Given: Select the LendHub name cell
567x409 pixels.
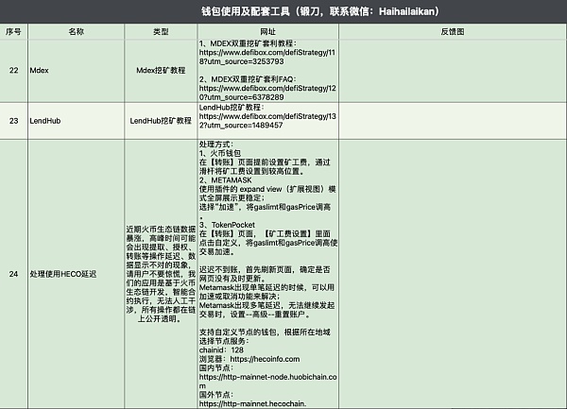Looking at the screenshot, I should tap(77, 121).
